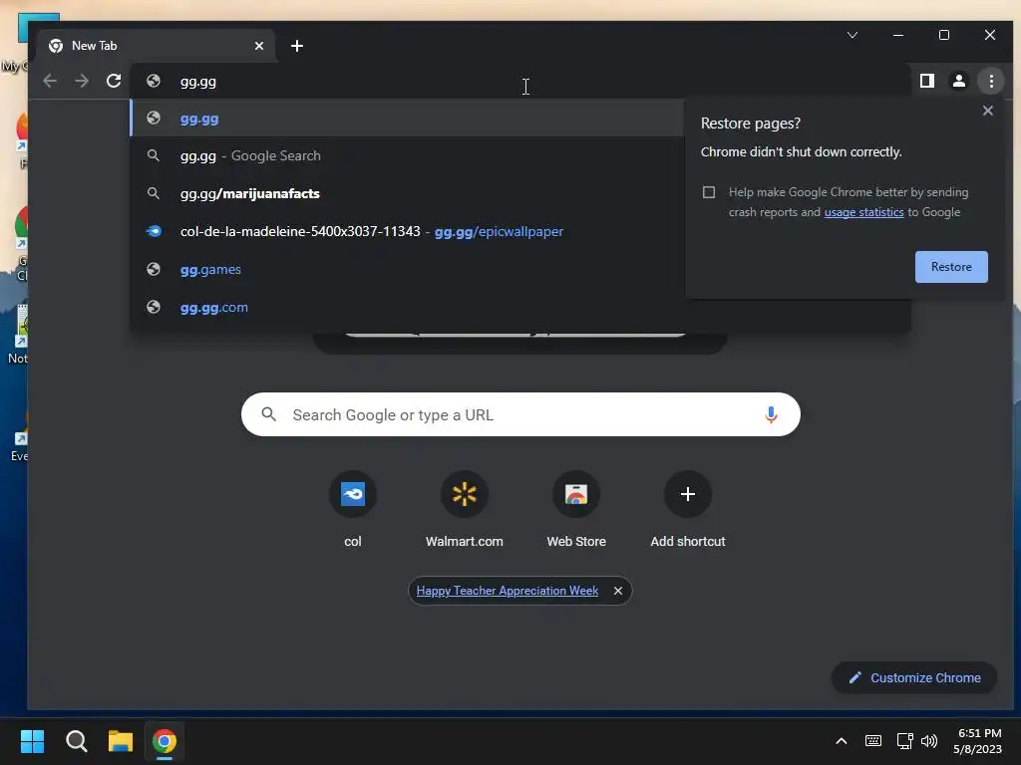Select the gg.gg.com suggestion
The width and height of the screenshot is (1021, 765).
coord(408,307)
